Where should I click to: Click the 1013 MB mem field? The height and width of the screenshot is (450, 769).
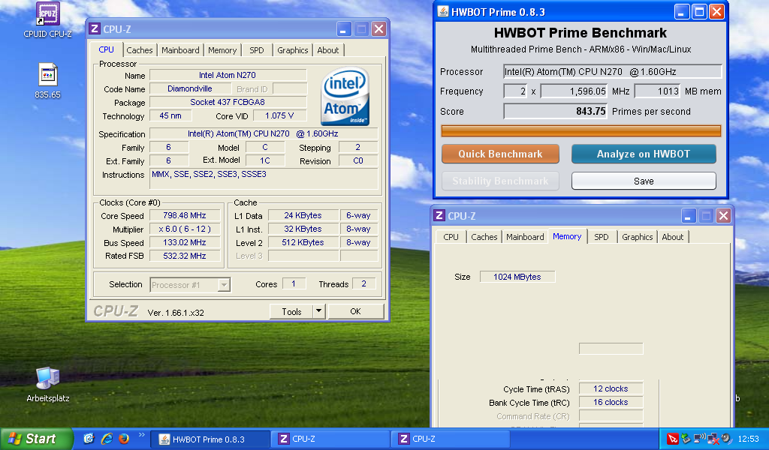point(658,91)
